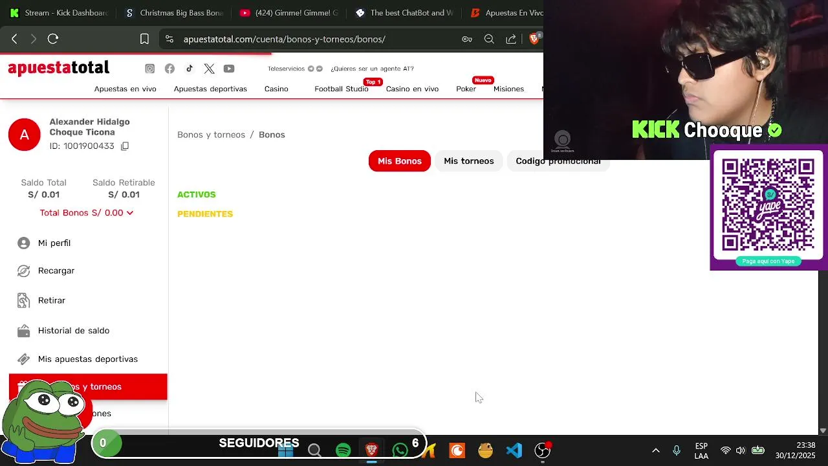828x466 pixels.
Task: Click the PENDIENTES section heading
Action: tap(205, 214)
